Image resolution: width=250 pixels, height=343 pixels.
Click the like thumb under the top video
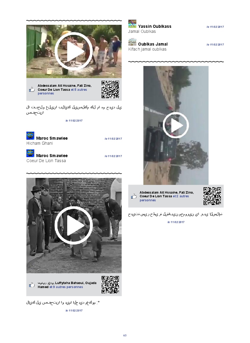[x=32, y=89]
